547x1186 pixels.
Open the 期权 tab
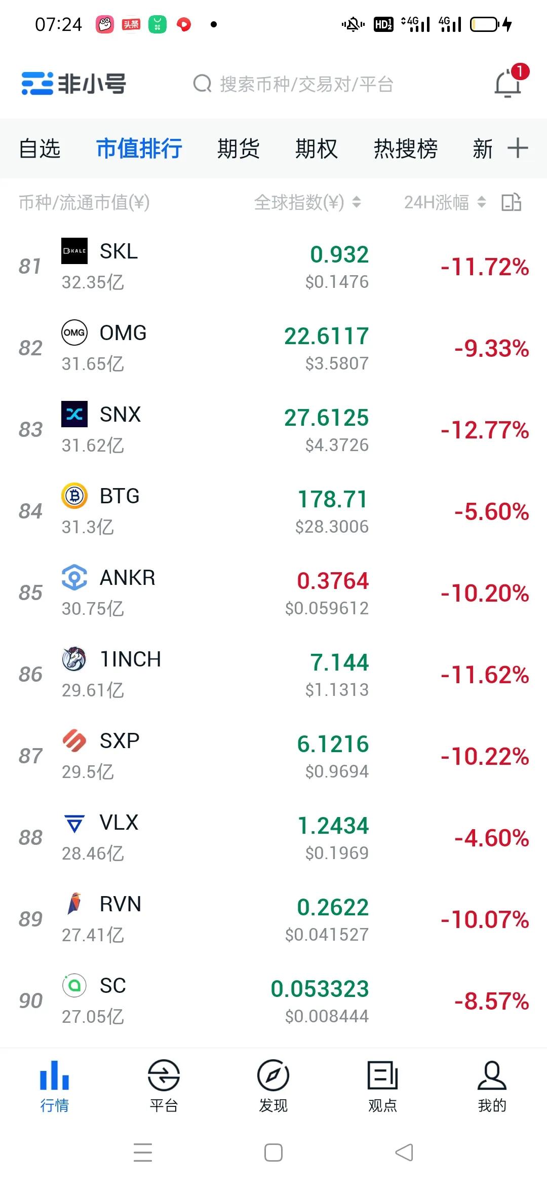[x=316, y=149]
